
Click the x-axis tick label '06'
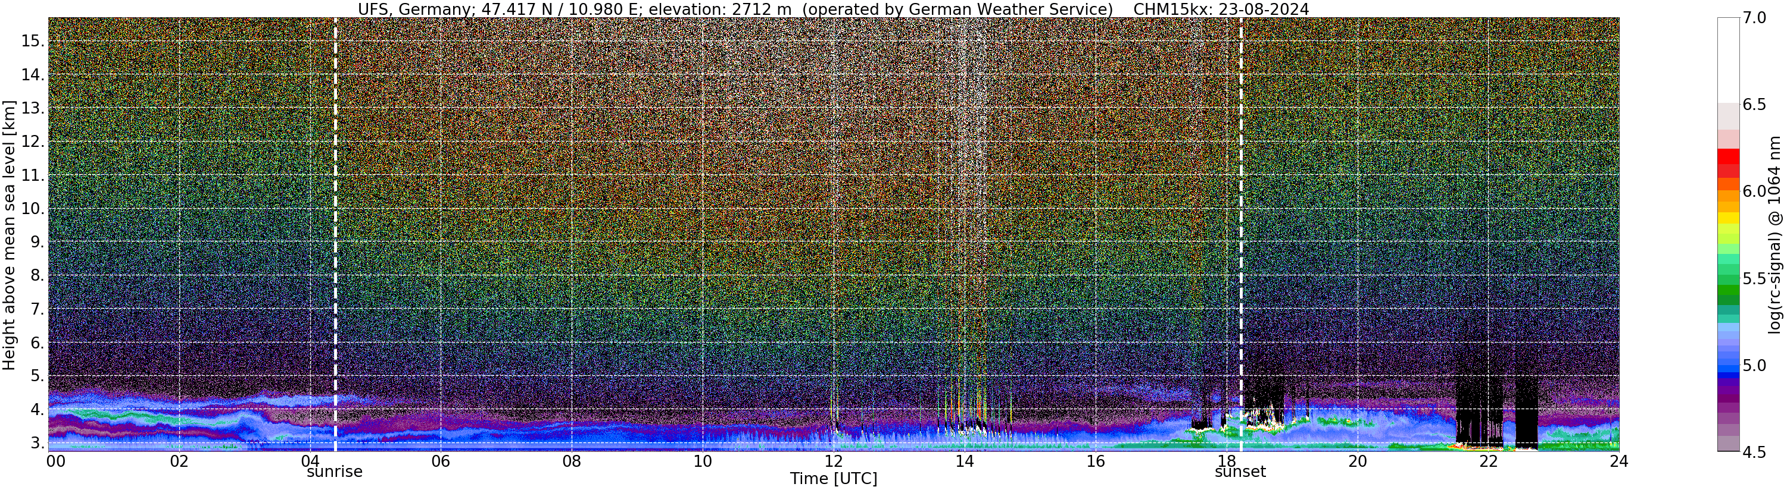(441, 461)
